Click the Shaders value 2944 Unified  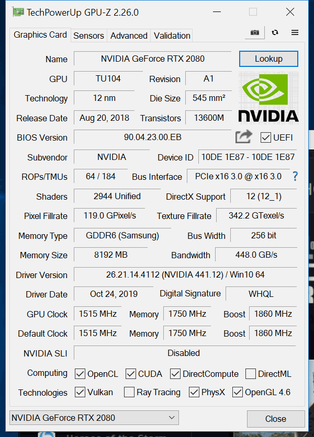pos(117,196)
